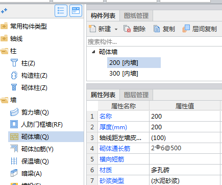Switch to 图纸管理 tab

click(136, 16)
